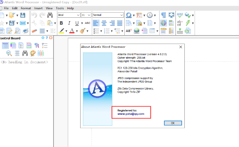Toggle Italic formatting

pyautogui.click(x=69, y=23)
